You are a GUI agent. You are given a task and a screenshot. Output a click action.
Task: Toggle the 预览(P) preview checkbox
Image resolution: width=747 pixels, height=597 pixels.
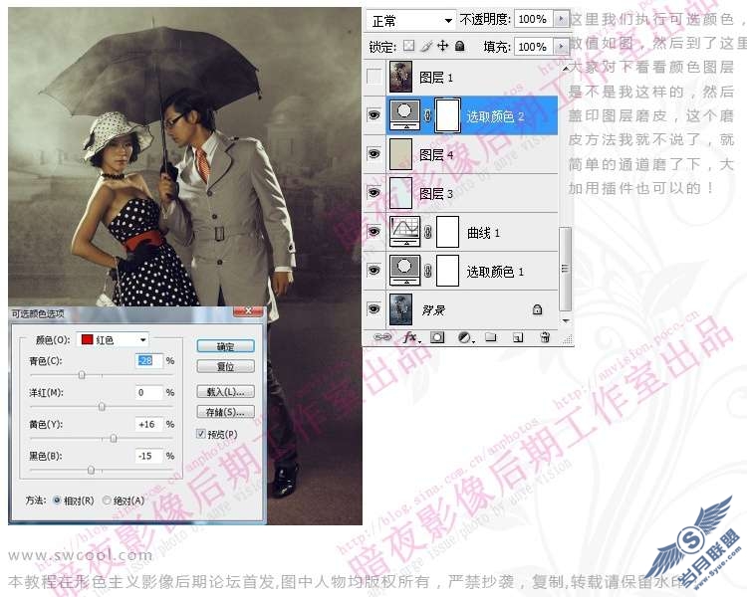[x=201, y=433]
